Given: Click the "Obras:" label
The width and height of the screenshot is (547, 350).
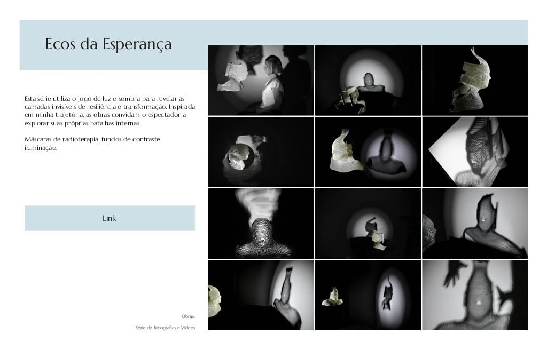Looking at the screenshot, I should tap(188, 316).
